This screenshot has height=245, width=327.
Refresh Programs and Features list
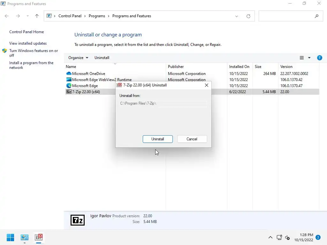point(248,16)
